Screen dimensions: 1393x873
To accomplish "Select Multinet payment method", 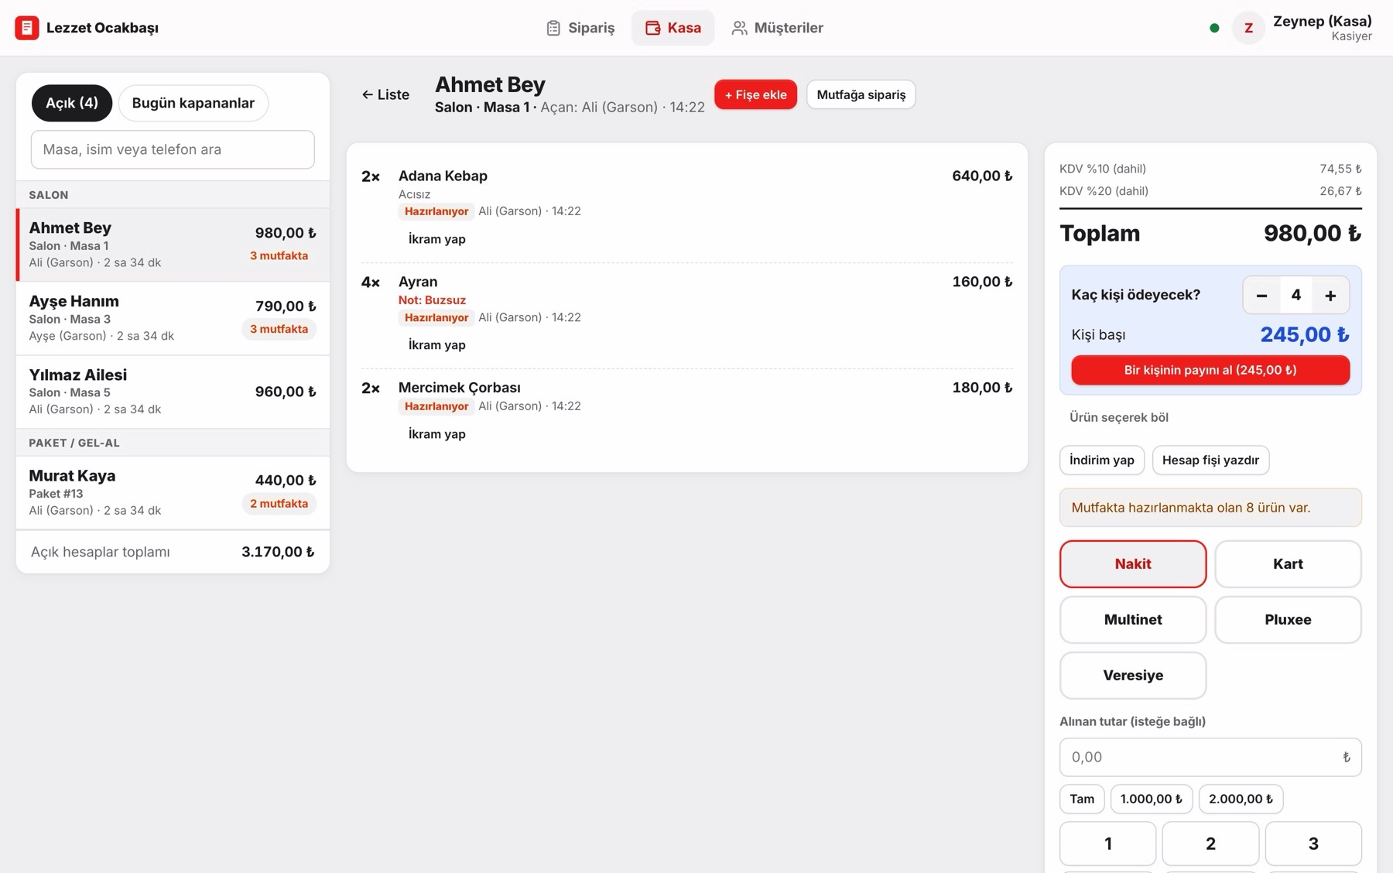I will pyautogui.click(x=1133, y=620).
